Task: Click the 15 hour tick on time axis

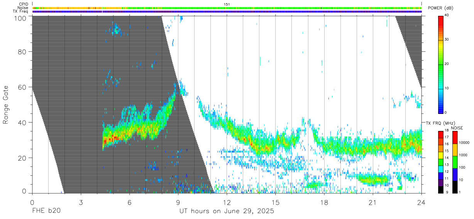Action: tap(276, 202)
